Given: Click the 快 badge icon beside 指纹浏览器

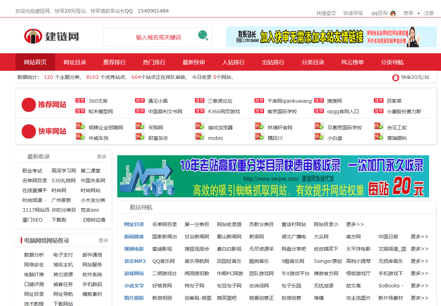Looking at the screenshot, I should click(200, 126).
